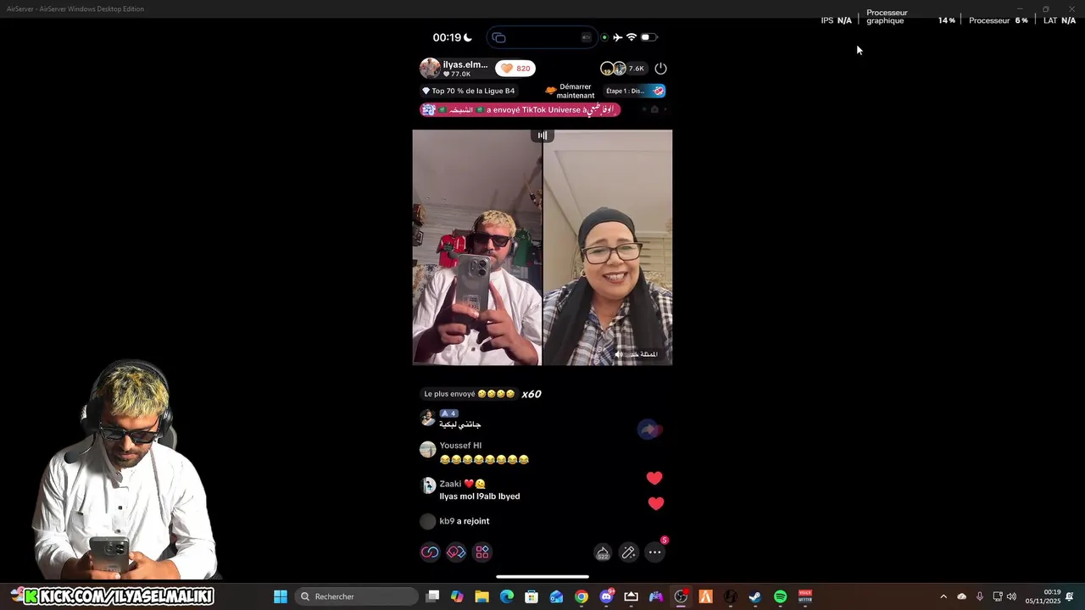Open Steam on the taskbar
This screenshot has width=1085, height=610.
[x=755, y=596]
